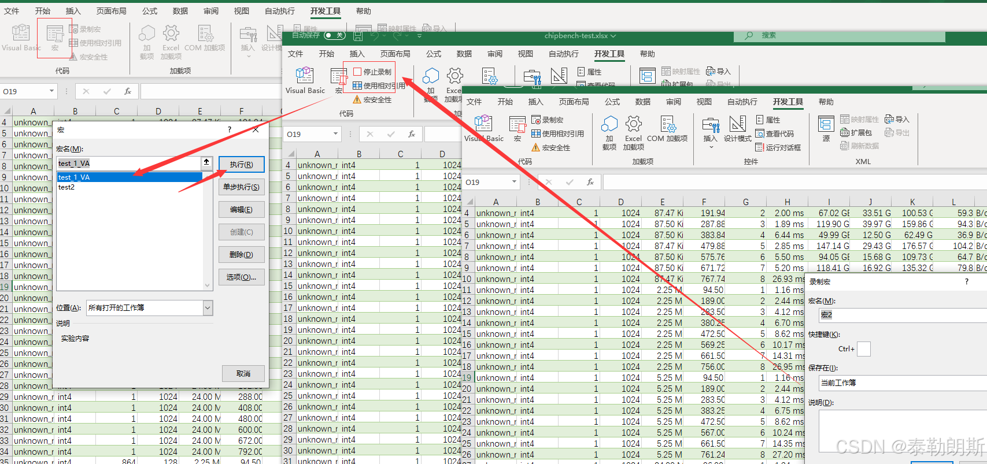The image size is (987, 464).
Task: Switch to 自动执行 tab in Record Macro window
Action: (x=742, y=102)
